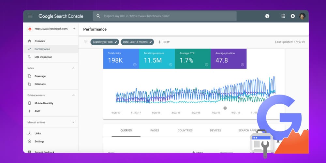Click help icon on Total clicks card

point(135,65)
